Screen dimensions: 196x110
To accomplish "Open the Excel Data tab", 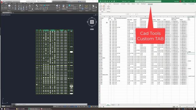I will pos(129,4).
